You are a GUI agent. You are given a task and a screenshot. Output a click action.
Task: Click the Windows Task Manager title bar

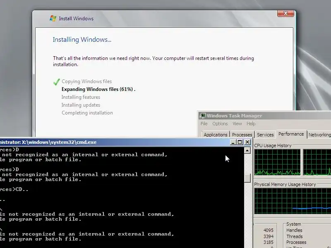(x=265, y=115)
